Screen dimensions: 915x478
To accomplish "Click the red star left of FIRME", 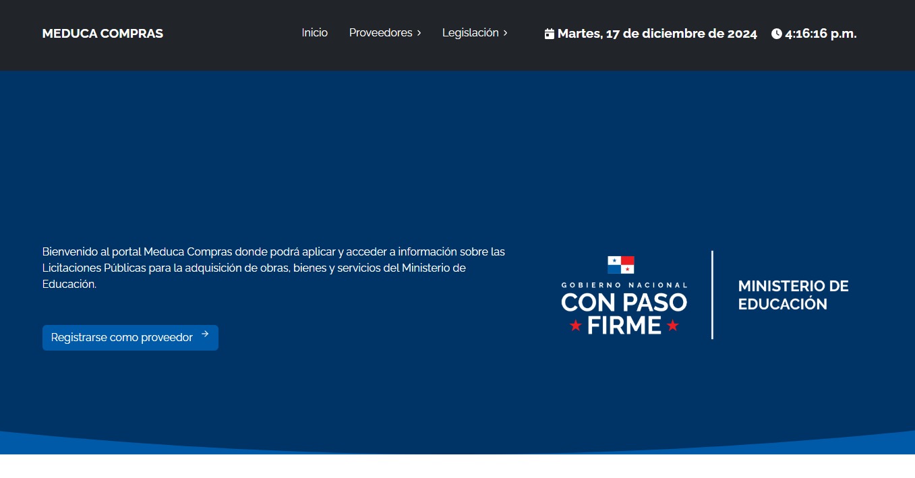I will (x=575, y=326).
